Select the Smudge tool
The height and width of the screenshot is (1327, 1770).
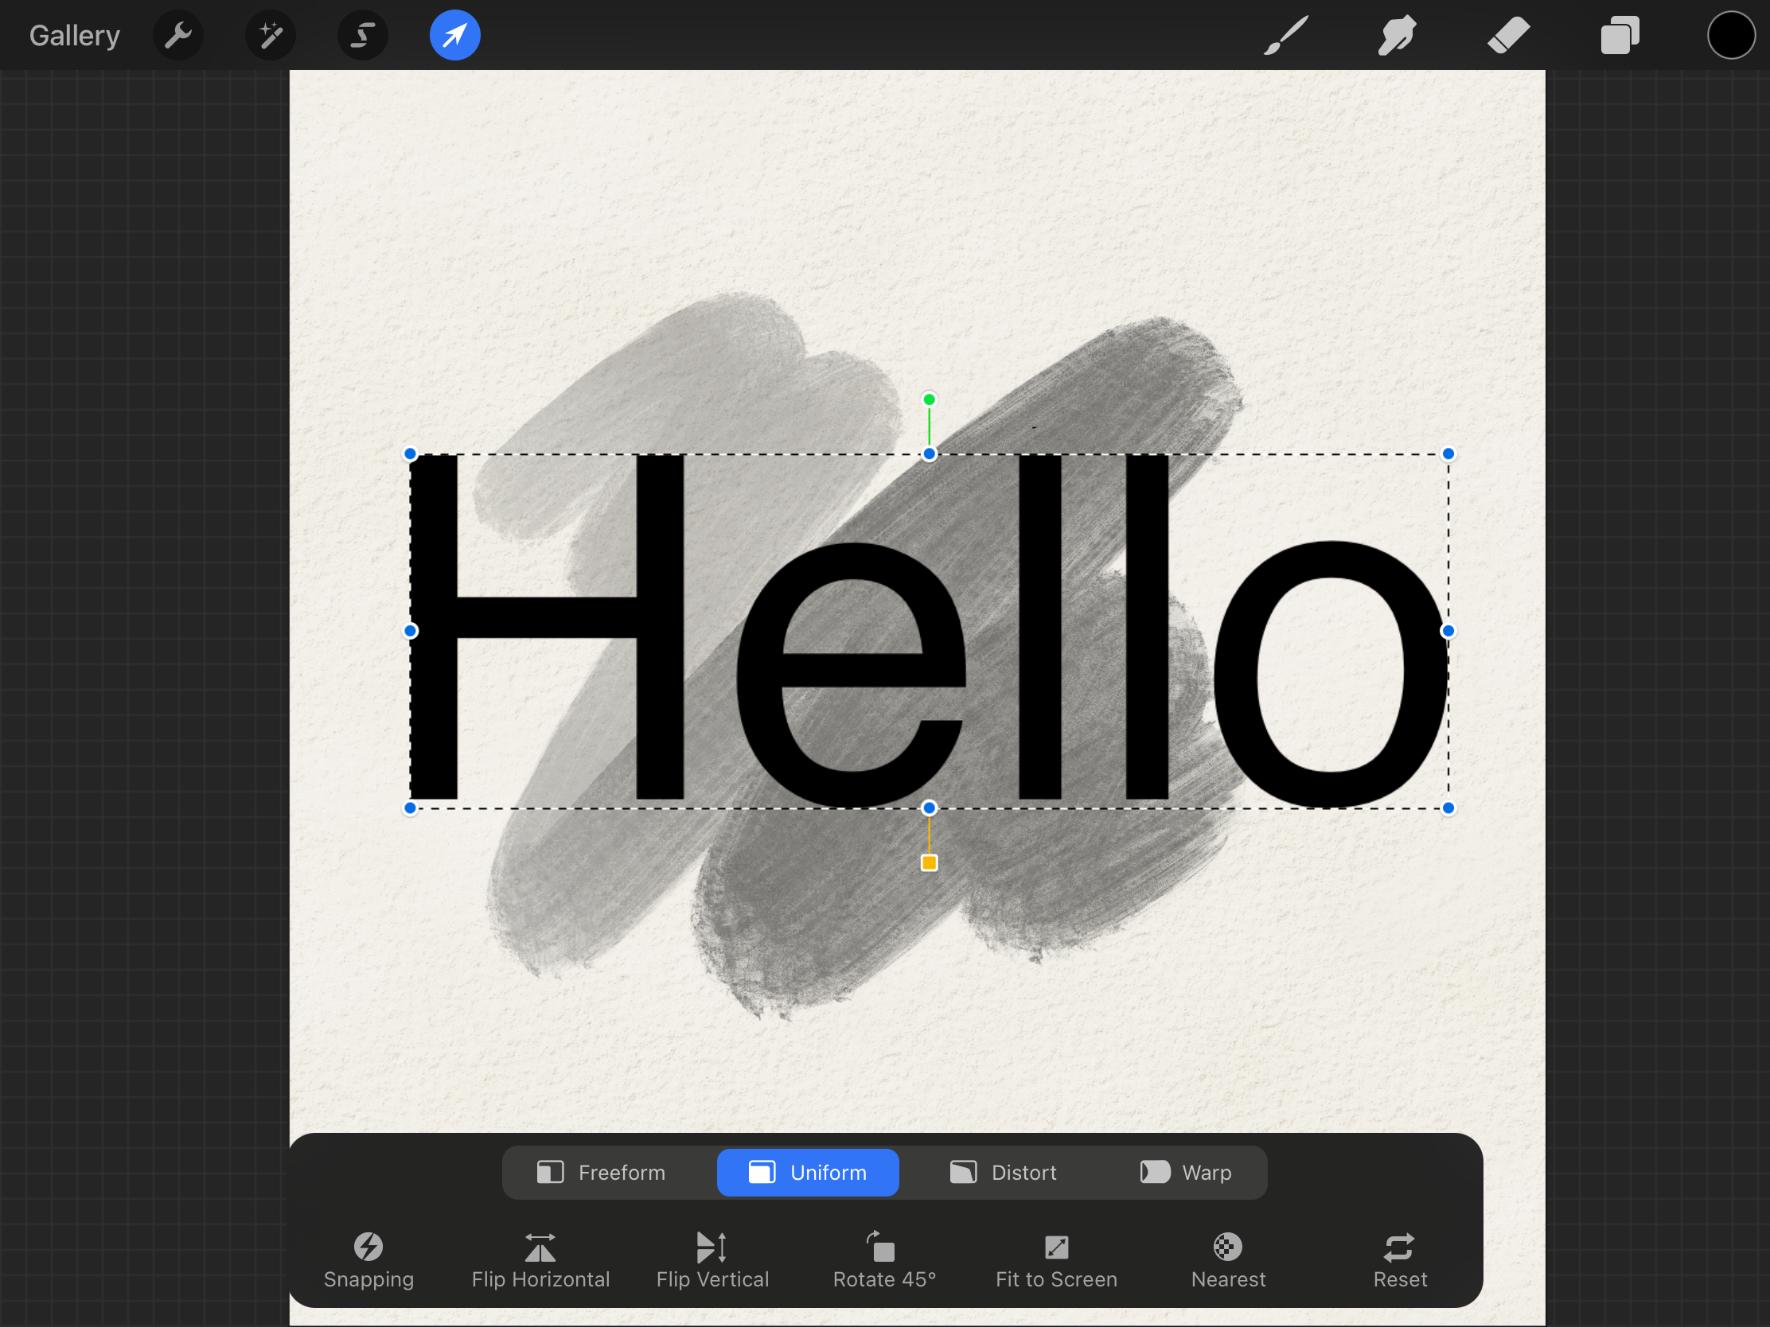tap(1397, 35)
